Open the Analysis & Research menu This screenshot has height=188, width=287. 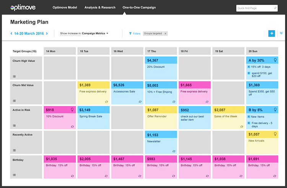point(100,8)
